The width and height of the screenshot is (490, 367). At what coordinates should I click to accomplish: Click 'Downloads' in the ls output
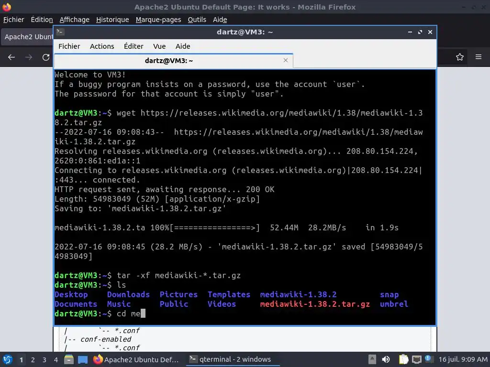tap(128, 294)
